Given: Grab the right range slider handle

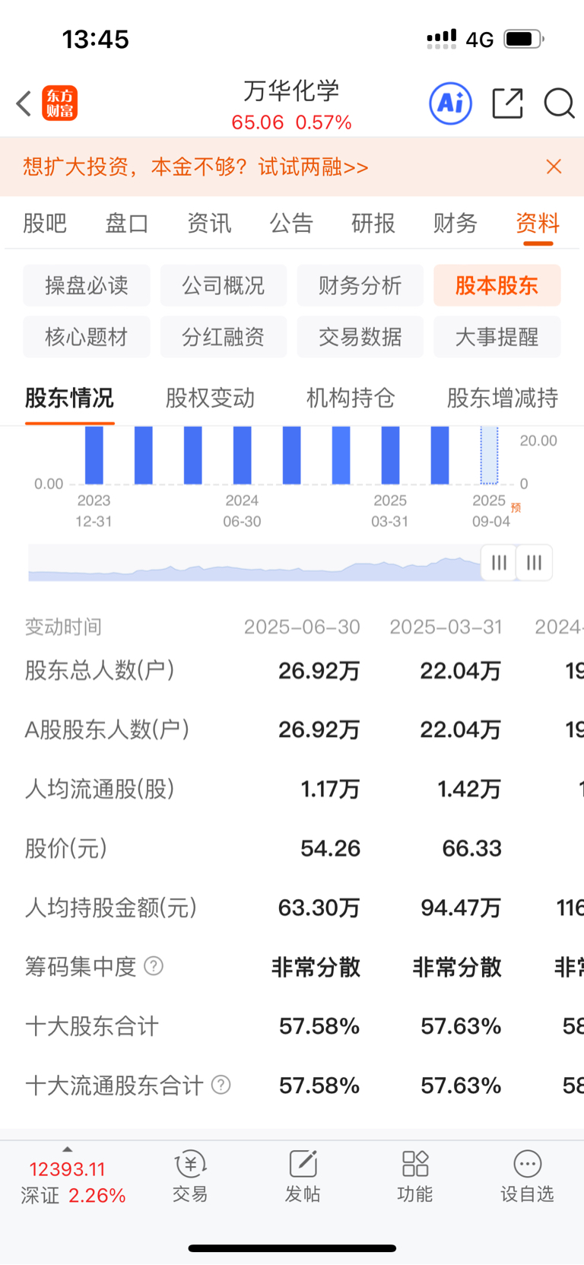Looking at the screenshot, I should tap(535, 563).
